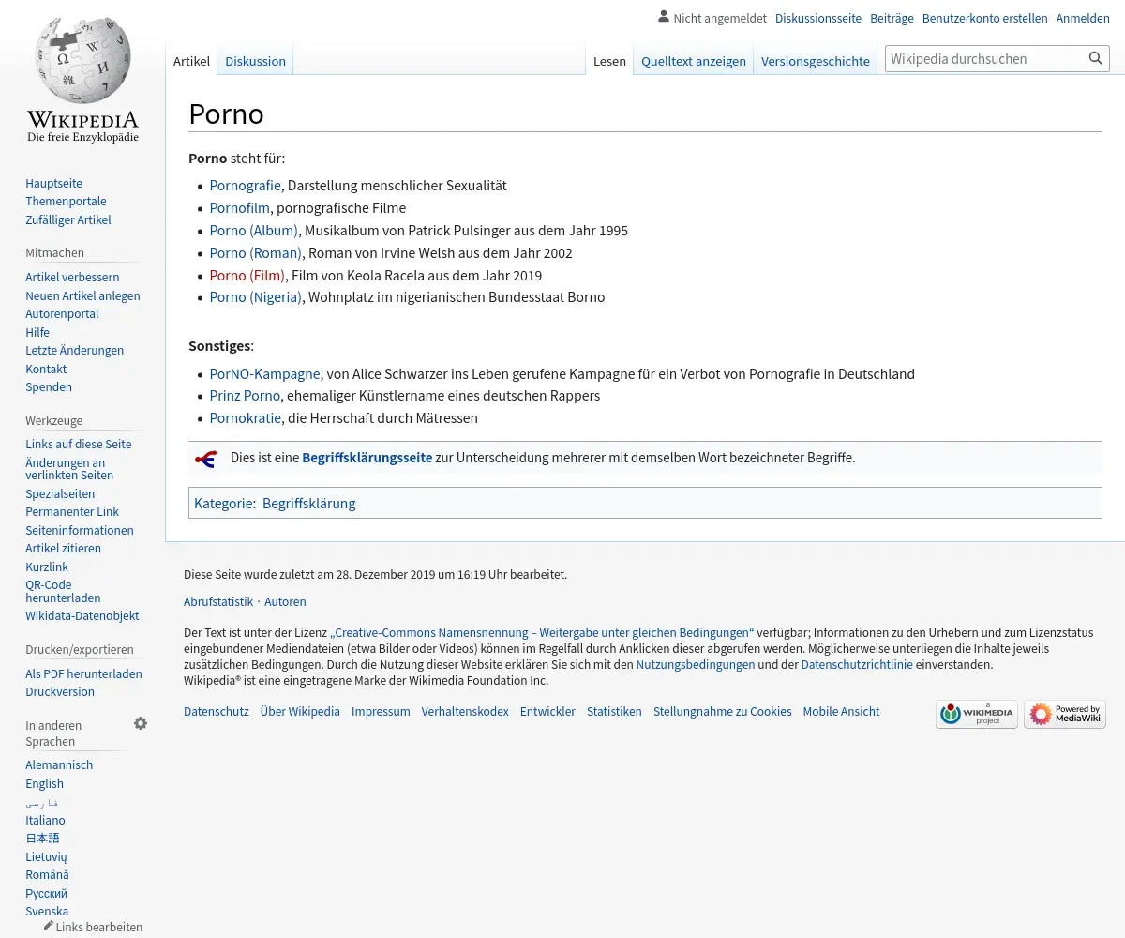Viewport: 1125px width, 938px height.
Task: Open the Hilfe link
Action: point(37,332)
